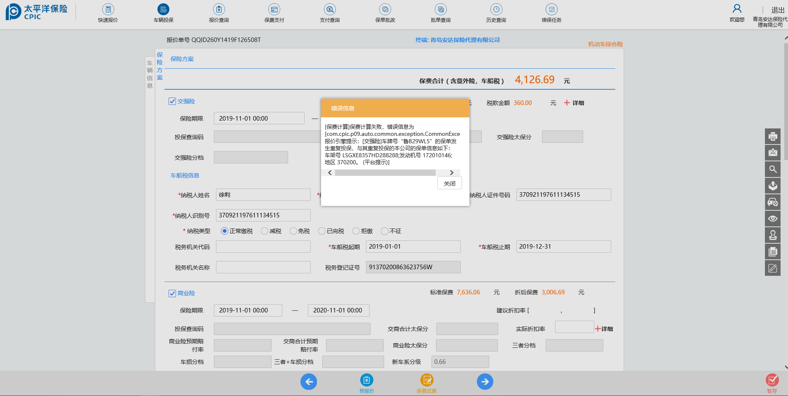
Task: Click the magnifier search icon in sidebar
Action: pos(773,169)
